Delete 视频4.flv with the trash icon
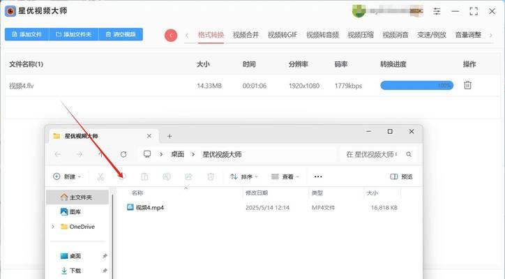505x279 pixels. [467, 85]
